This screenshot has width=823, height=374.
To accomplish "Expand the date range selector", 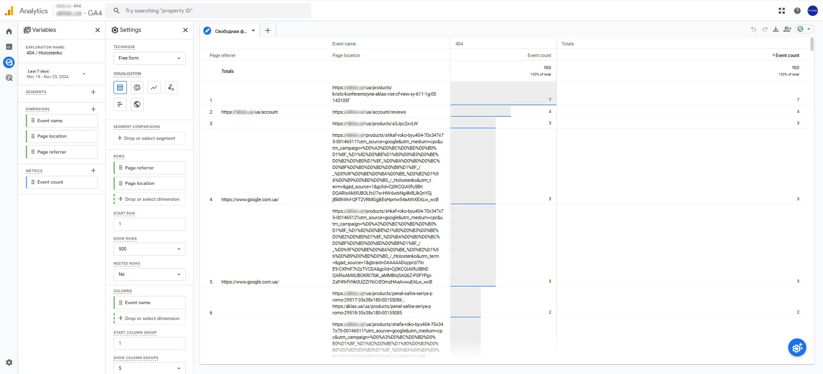I will [x=56, y=74].
